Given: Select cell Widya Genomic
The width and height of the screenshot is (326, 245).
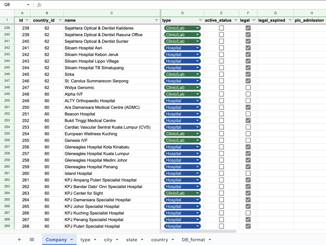Looking at the screenshot, I should pos(111,88).
